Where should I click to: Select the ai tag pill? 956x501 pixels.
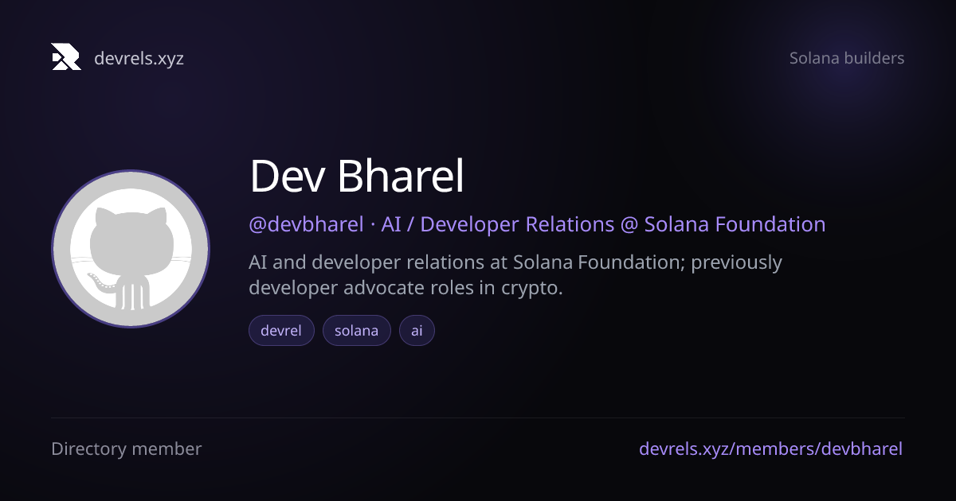(x=417, y=331)
